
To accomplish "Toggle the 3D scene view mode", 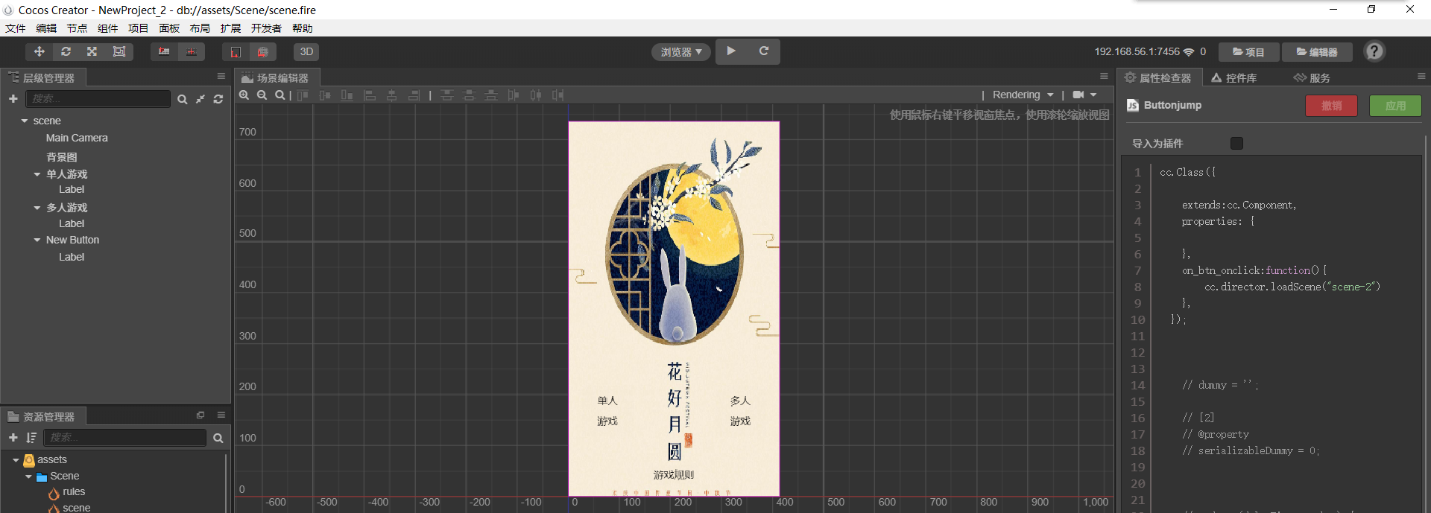I will [x=306, y=51].
